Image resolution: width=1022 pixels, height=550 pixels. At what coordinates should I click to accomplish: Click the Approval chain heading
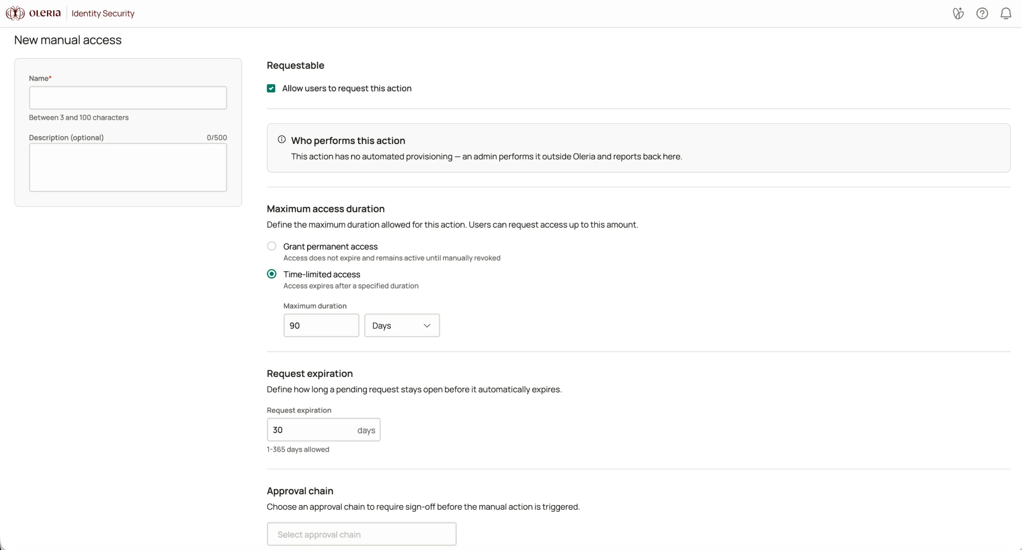(x=300, y=491)
